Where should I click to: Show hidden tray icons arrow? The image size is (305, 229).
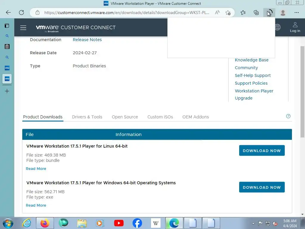coord(253,223)
